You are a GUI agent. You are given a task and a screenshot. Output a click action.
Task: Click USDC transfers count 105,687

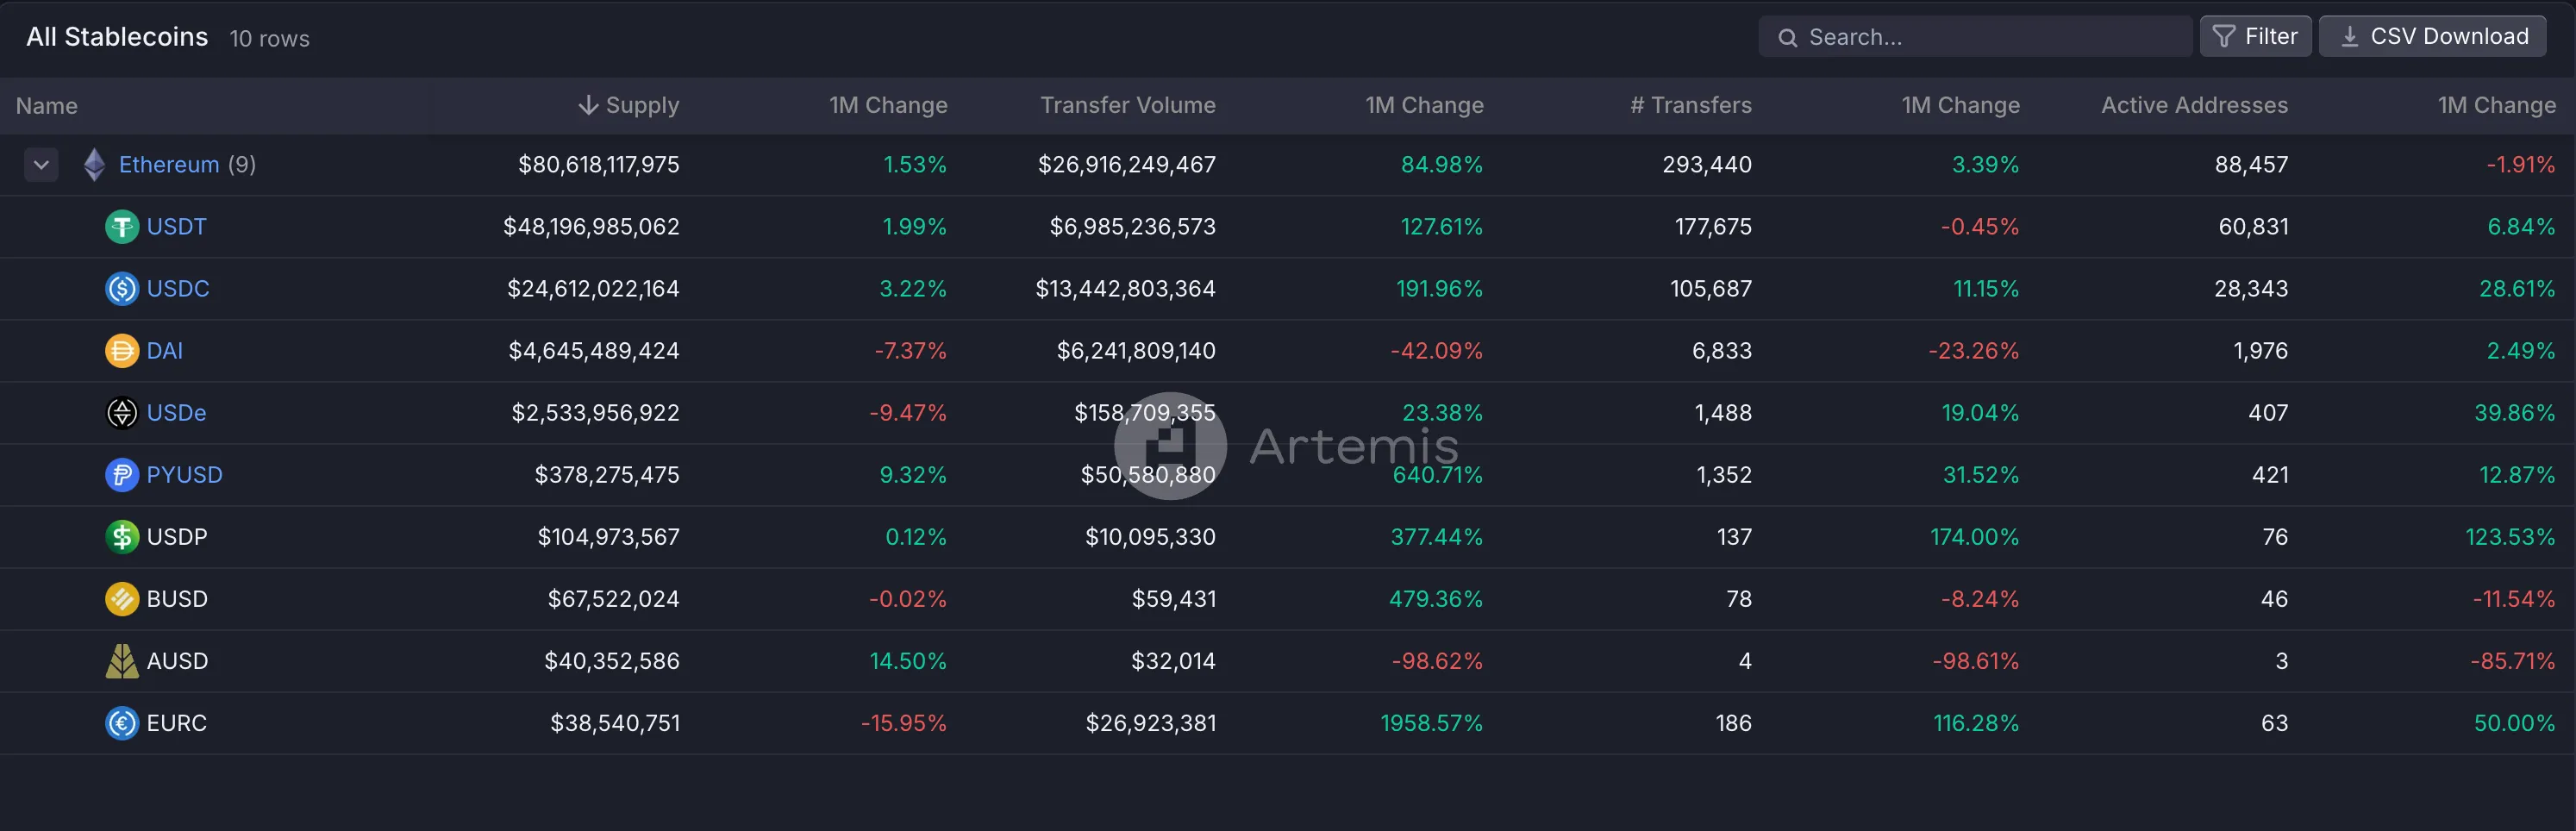click(1711, 289)
